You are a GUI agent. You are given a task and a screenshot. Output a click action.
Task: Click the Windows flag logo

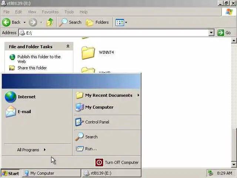pyautogui.click(x=229, y=12)
